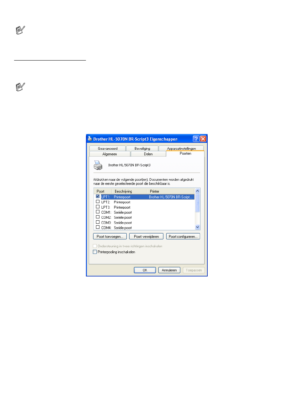The width and height of the screenshot is (298, 396).
Task: Open the title bar question mark help
Action: pyautogui.click(x=196, y=139)
